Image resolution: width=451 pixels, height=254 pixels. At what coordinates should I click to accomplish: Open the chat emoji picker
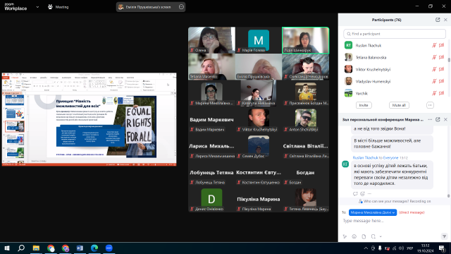coord(354,236)
